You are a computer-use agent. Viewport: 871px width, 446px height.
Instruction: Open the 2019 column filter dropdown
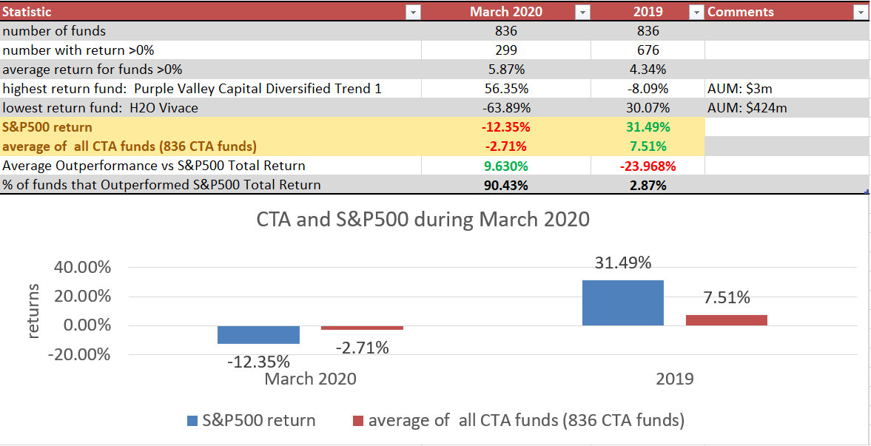pos(696,13)
